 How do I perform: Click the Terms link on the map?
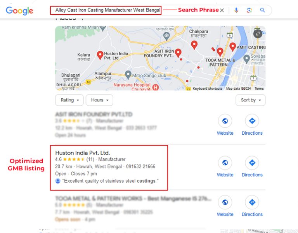pyautogui.click(x=259, y=89)
